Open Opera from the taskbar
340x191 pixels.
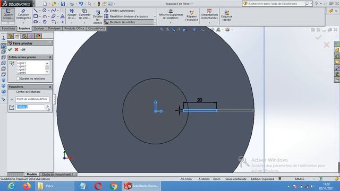[98, 186]
